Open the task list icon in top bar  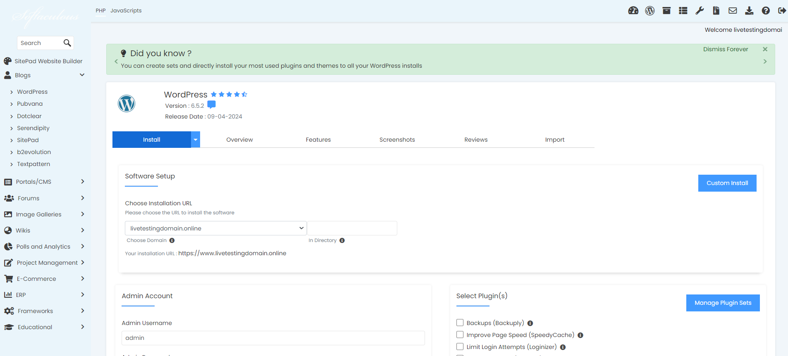pyautogui.click(x=683, y=11)
